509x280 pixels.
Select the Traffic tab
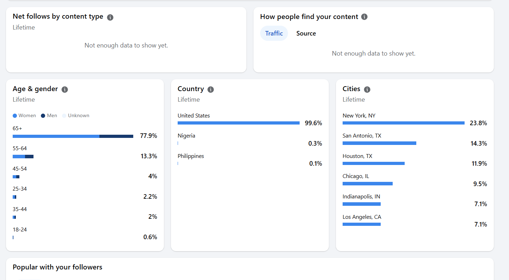(x=274, y=33)
